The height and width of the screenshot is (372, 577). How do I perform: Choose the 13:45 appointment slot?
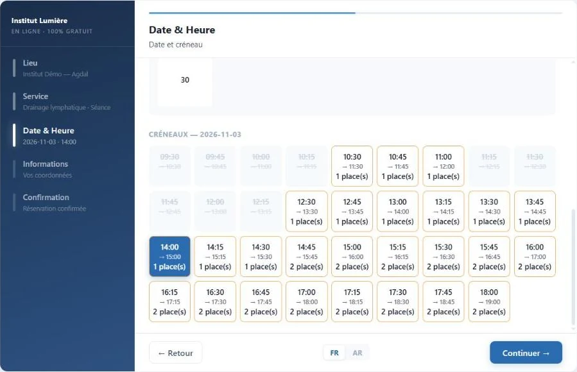pyautogui.click(x=534, y=212)
